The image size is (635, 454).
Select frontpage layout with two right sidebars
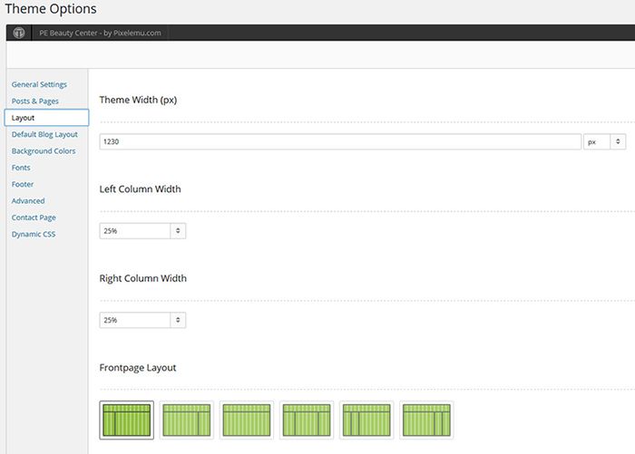pos(426,420)
